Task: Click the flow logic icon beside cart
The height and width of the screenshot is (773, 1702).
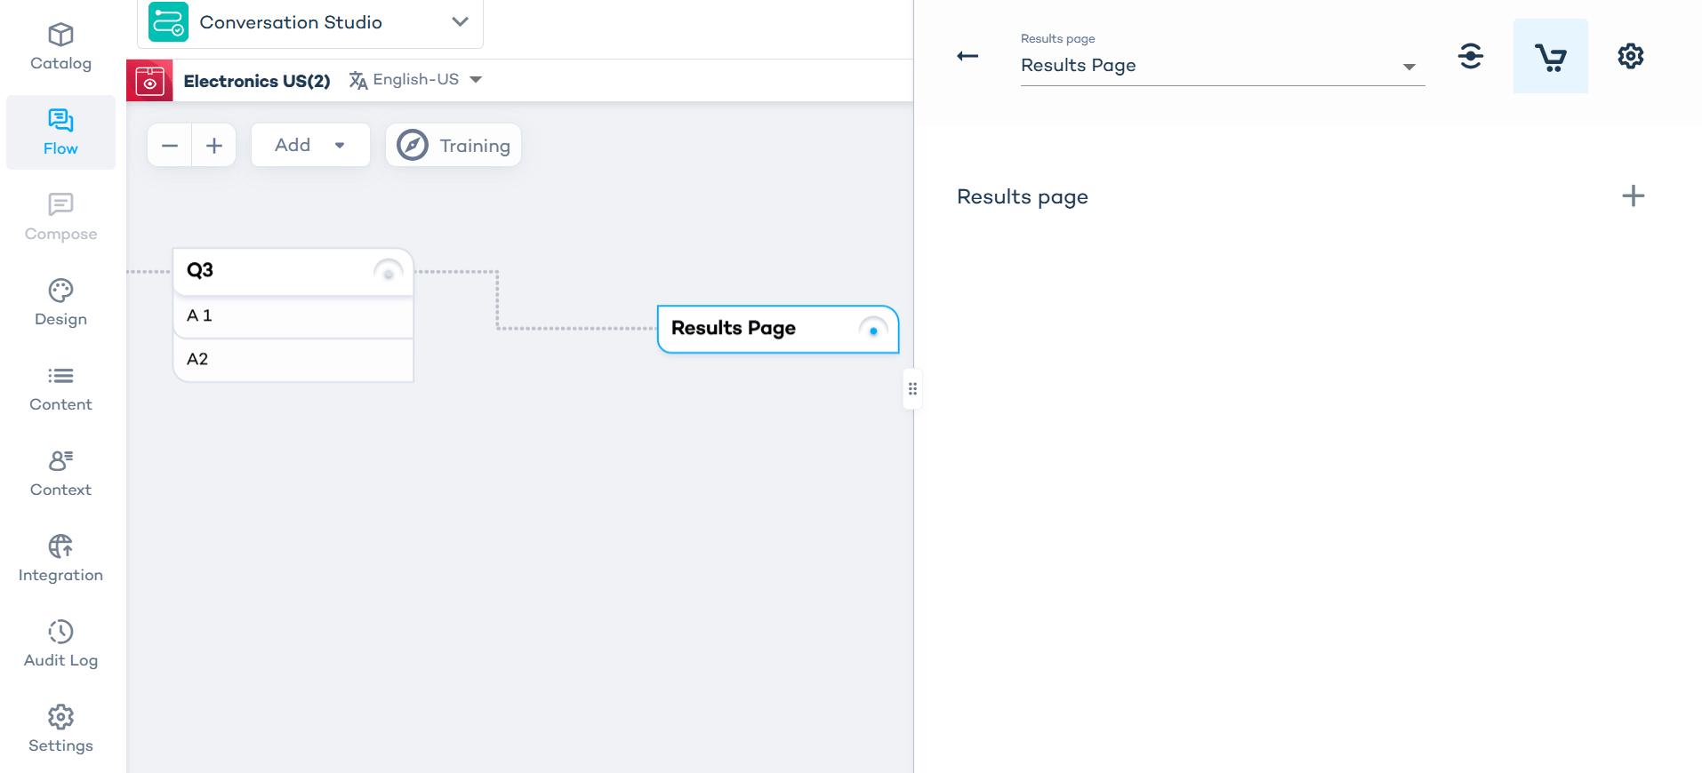Action: [x=1471, y=57]
